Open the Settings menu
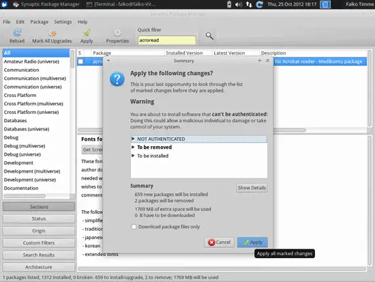 coord(63,22)
